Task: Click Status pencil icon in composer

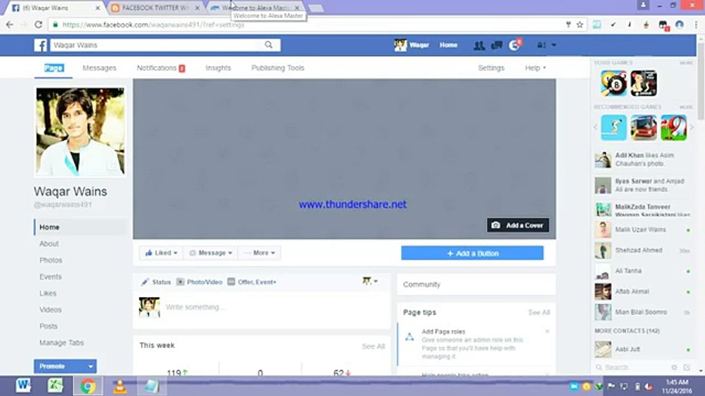Action: point(145,282)
